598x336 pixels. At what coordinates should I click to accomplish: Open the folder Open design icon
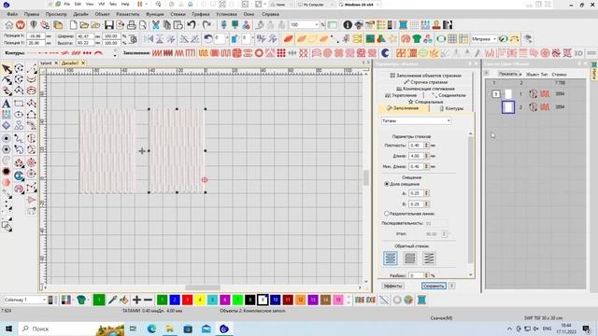pos(84,25)
